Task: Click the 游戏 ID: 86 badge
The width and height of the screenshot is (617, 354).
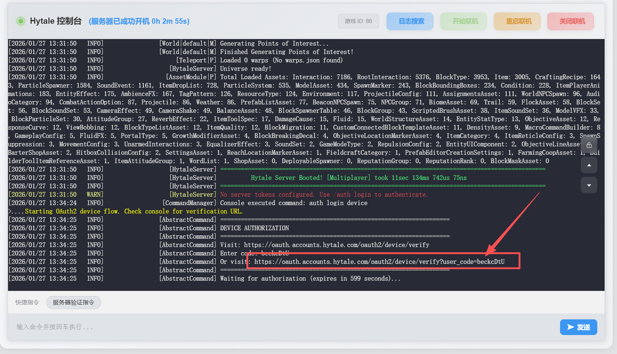Action: pyautogui.click(x=358, y=21)
